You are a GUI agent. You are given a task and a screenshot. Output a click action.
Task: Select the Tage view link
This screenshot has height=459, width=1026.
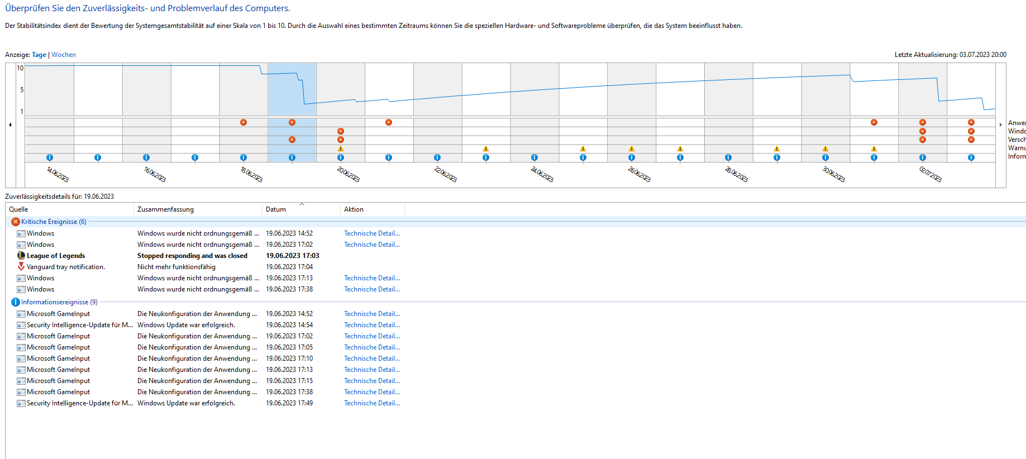[39, 55]
